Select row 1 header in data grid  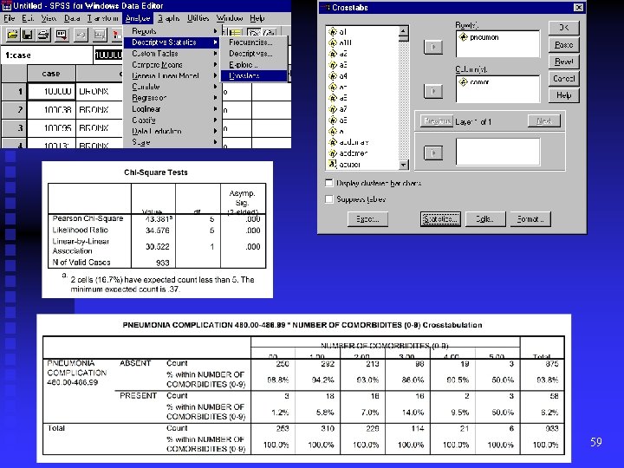(15, 92)
